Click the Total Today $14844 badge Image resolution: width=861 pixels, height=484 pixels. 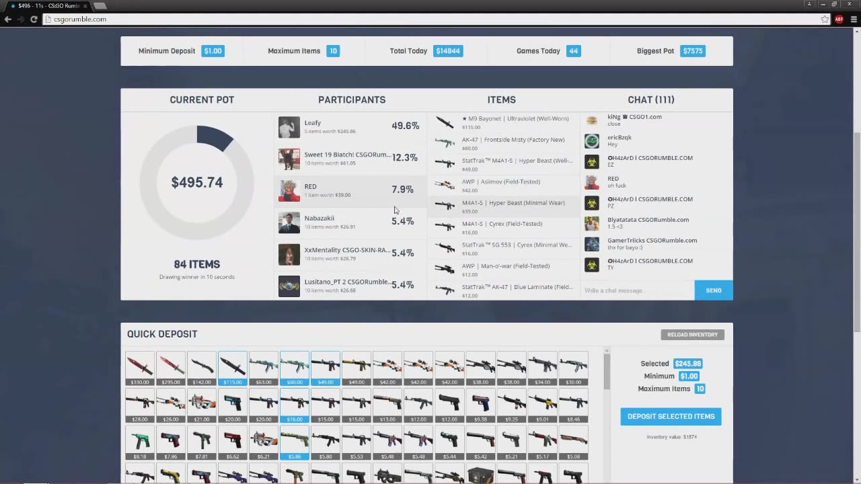pos(448,51)
